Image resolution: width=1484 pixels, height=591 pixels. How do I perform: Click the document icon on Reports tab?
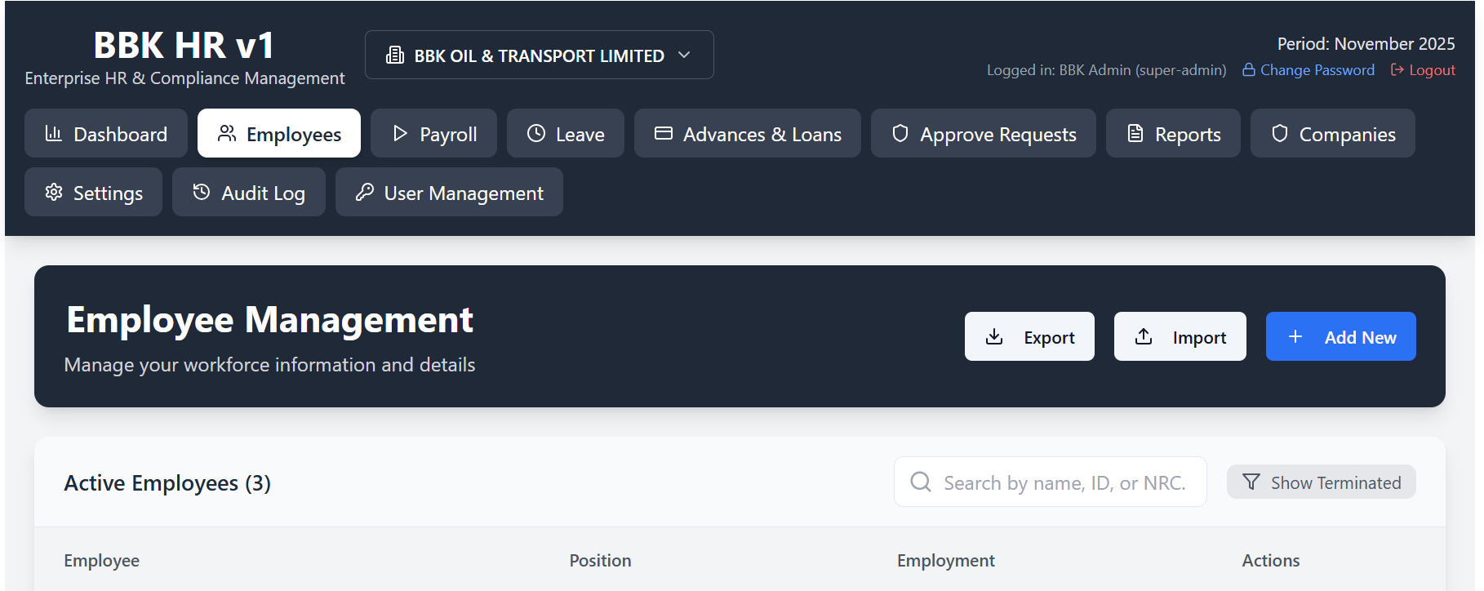coord(1135,134)
